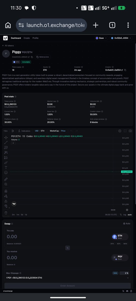
Task: Open the X (Twitter) footer link
Action: pyautogui.click(x=123, y=291)
